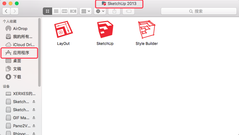Select 应用程序 in the sidebar
The height and width of the screenshot is (135, 239).
pyautogui.click(x=19, y=53)
